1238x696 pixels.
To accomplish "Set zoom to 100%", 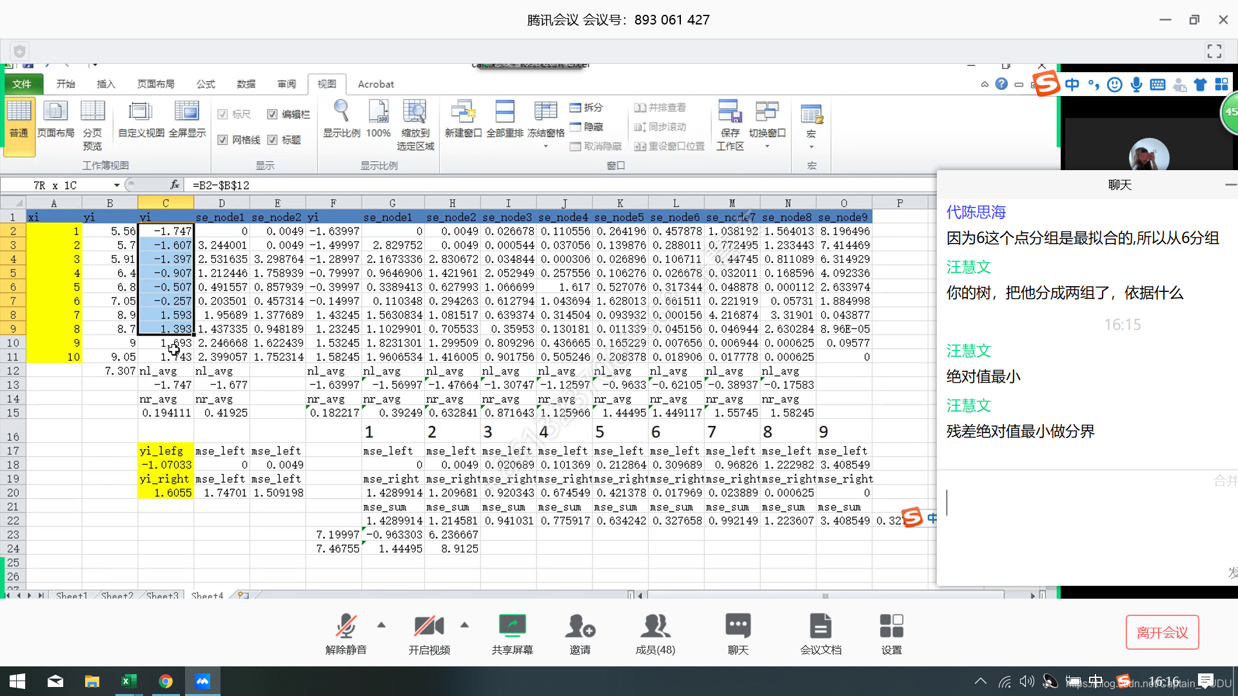I will pyautogui.click(x=378, y=119).
